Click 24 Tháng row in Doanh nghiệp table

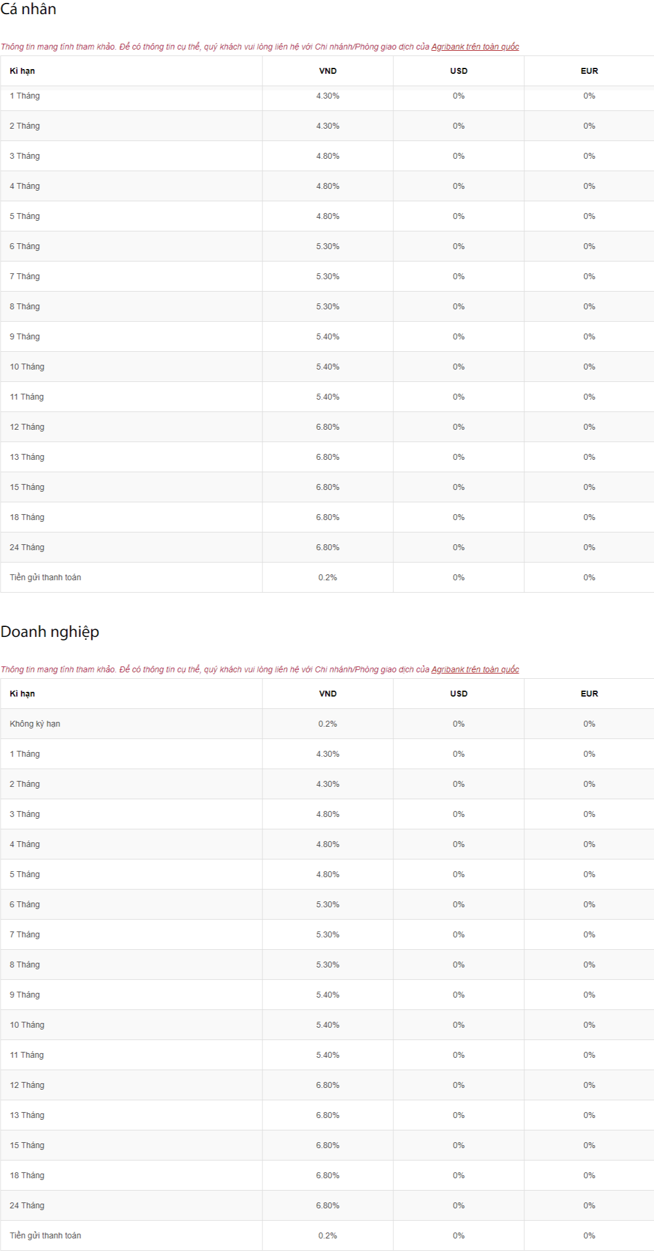coord(327,1205)
